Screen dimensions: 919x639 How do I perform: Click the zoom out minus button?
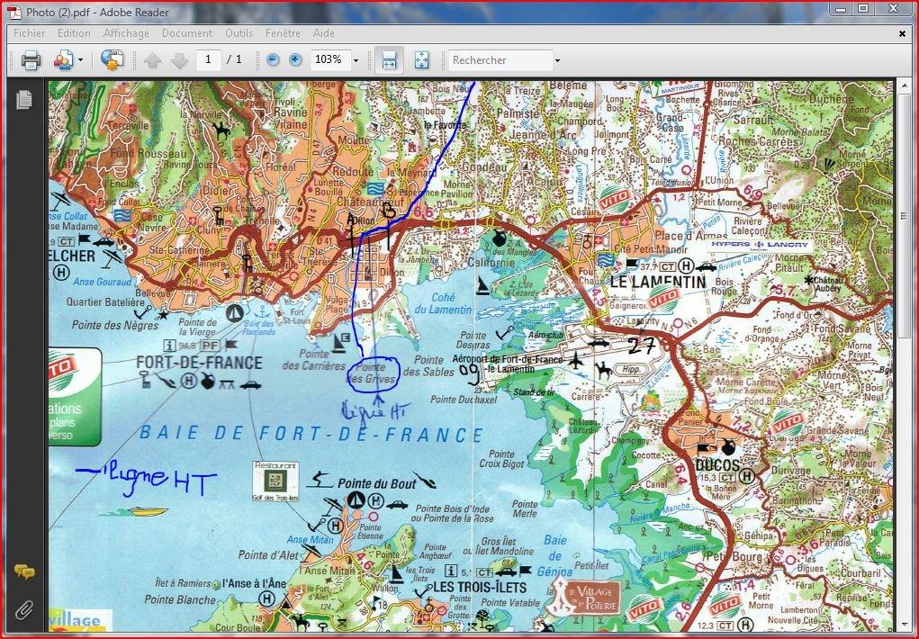click(273, 60)
